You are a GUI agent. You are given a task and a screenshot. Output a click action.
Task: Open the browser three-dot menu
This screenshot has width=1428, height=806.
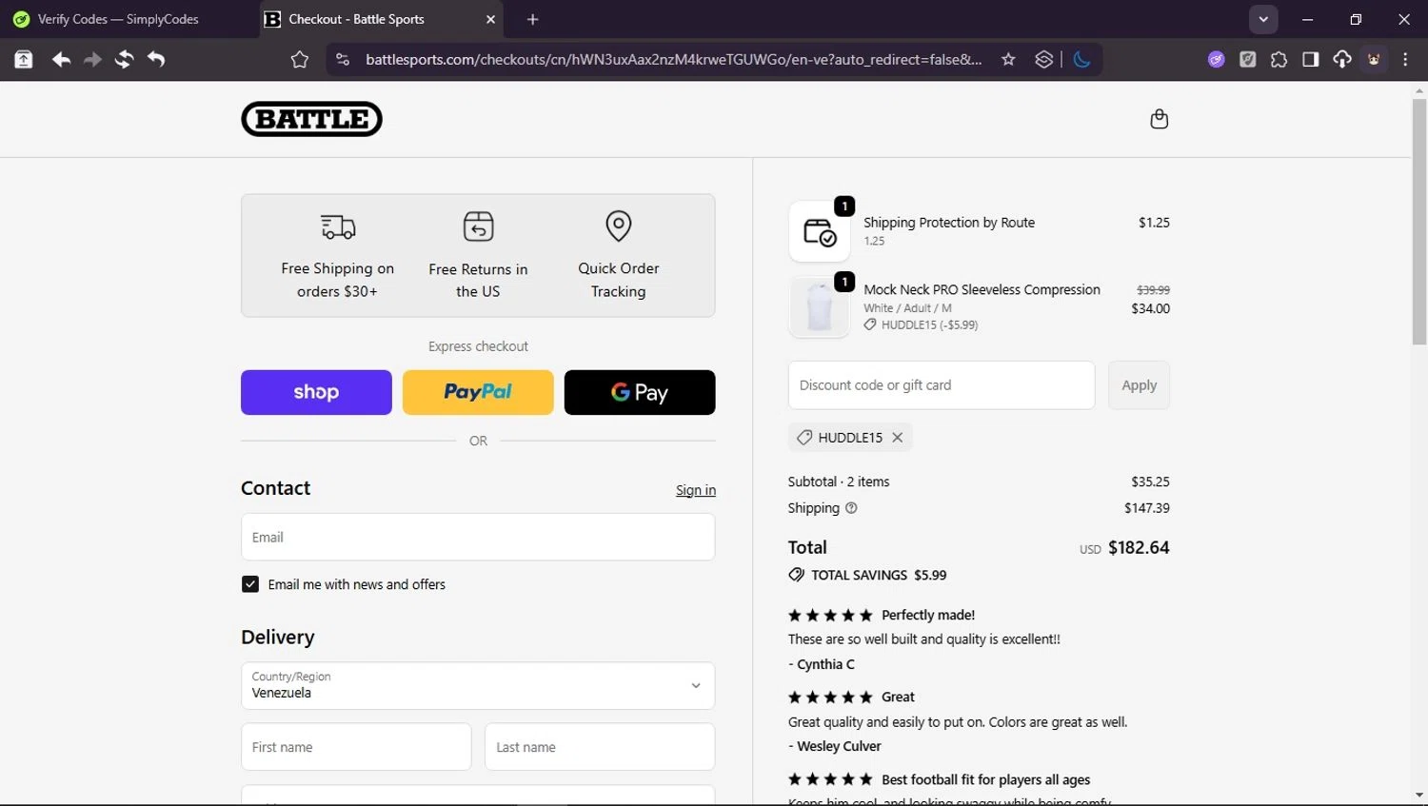click(1405, 60)
